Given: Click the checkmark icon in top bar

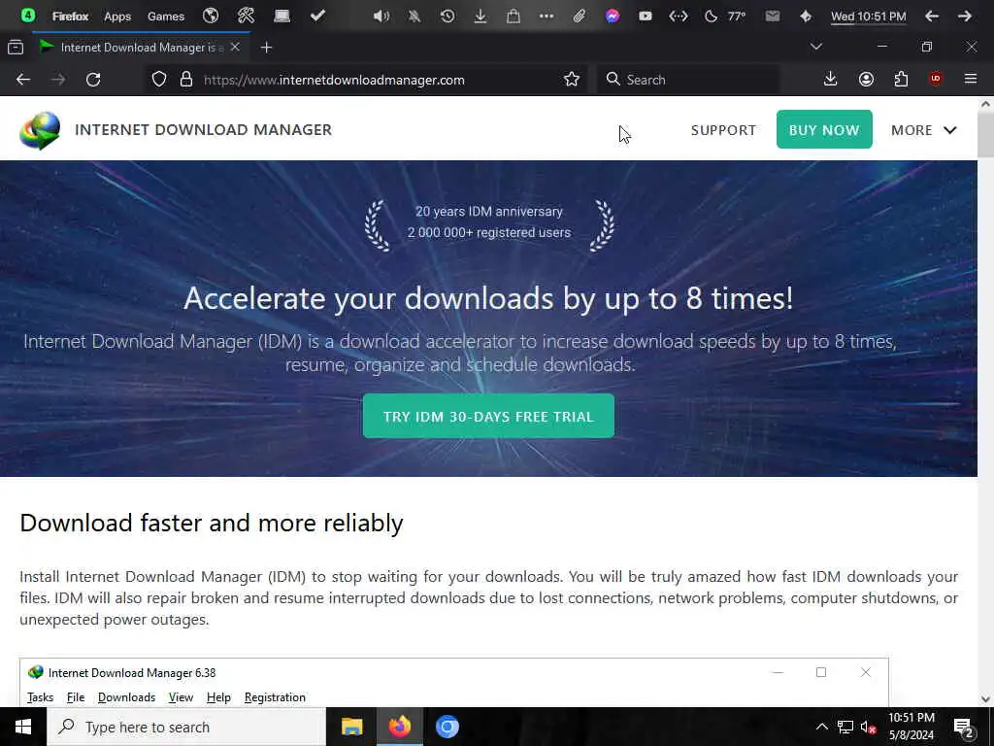Looking at the screenshot, I should [317, 16].
